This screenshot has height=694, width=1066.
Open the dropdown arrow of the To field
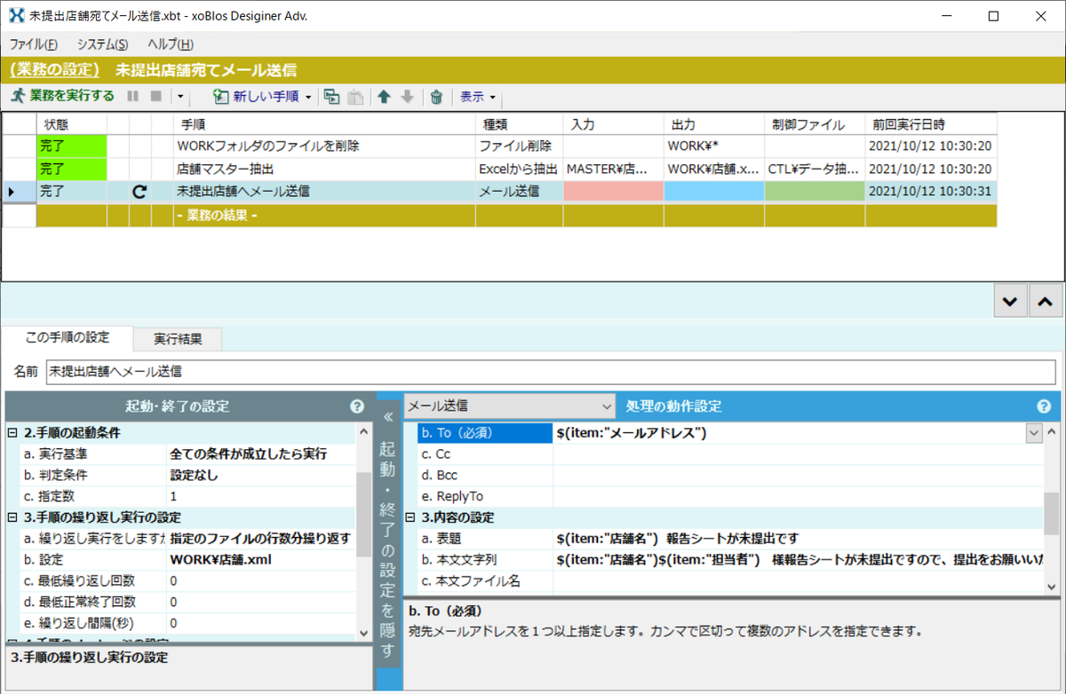point(1034,433)
